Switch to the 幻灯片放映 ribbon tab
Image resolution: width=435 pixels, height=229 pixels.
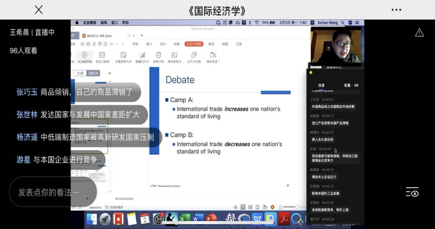194,44
